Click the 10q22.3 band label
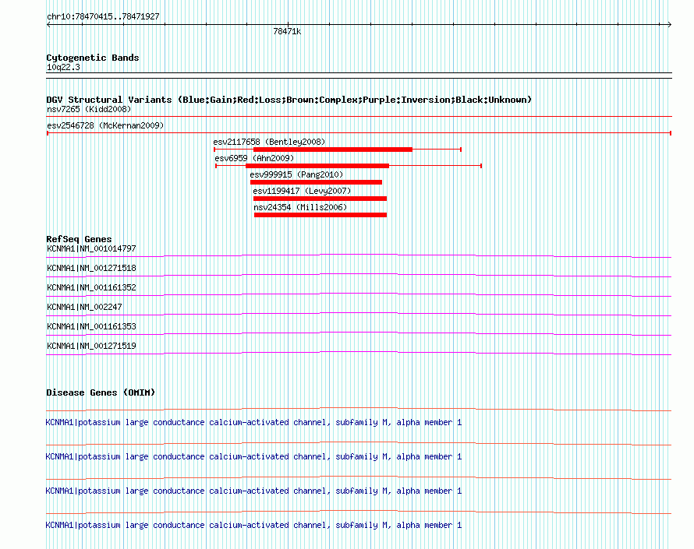694x549 pixels. pos(63,67)
